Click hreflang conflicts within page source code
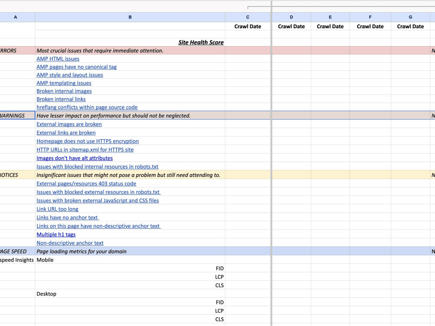The image size is (435, 326). 87,107
